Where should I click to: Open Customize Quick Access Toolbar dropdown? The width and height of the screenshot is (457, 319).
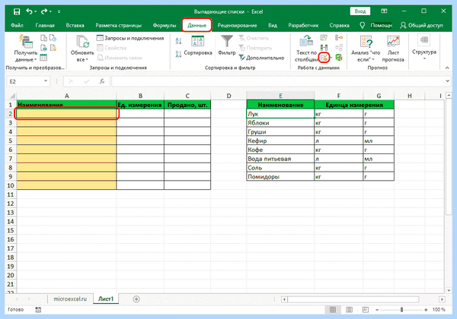[x=59, y=11]
